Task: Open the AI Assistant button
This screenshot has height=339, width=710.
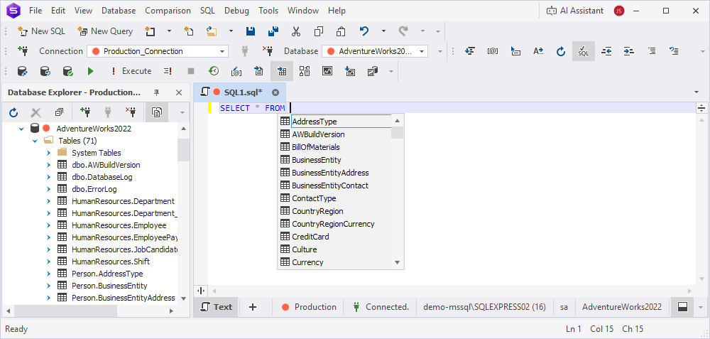Action: click(574, 11)
